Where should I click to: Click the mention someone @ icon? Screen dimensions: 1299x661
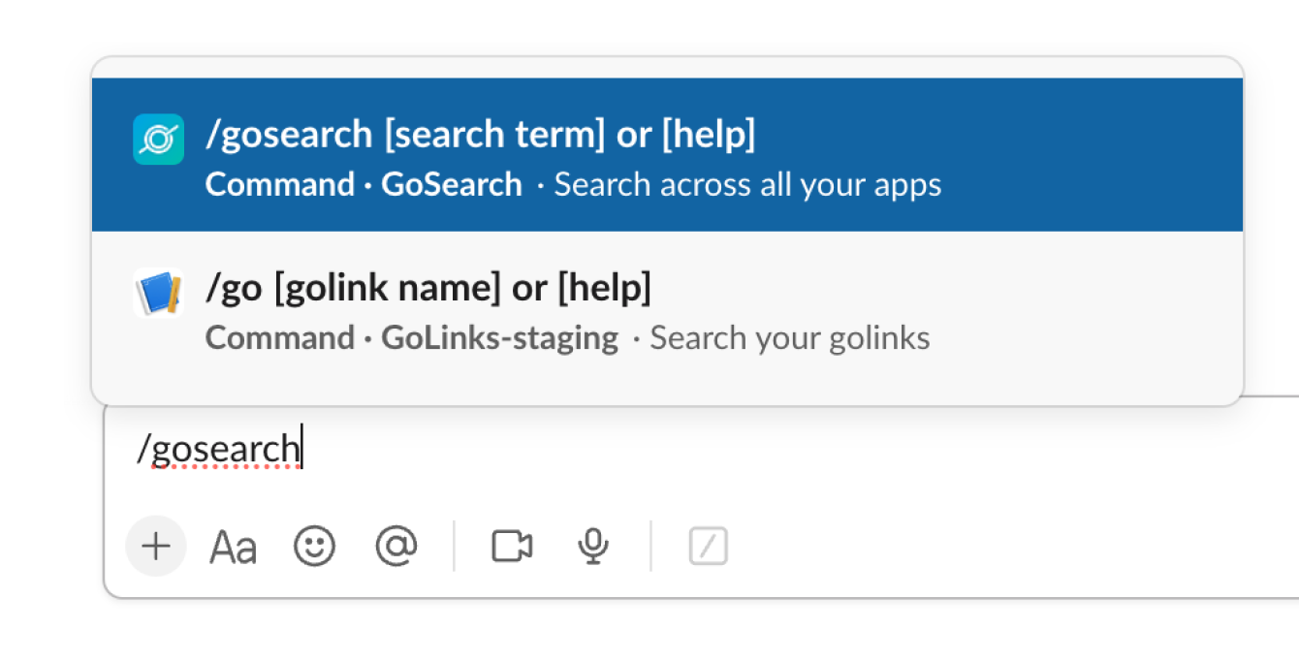(x=396, y=546)
